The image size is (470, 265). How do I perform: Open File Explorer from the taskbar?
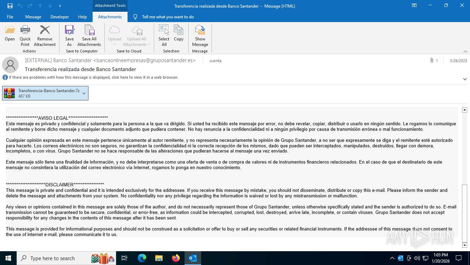point(159,258)
